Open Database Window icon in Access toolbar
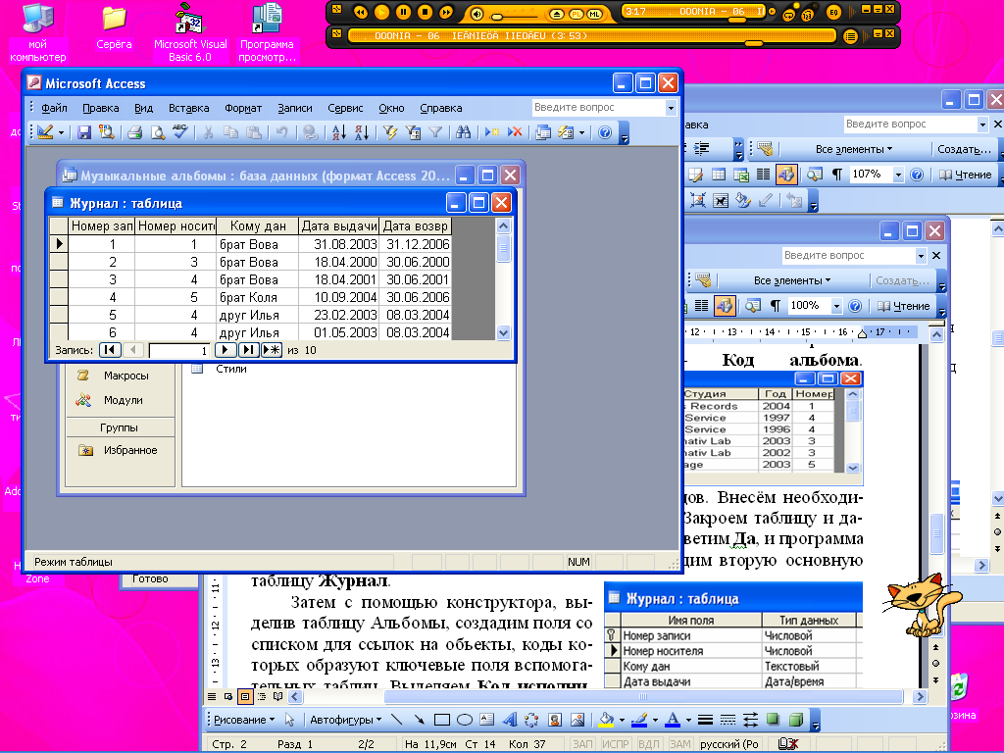Screen dimensions: 1004x753 point(543,132)
